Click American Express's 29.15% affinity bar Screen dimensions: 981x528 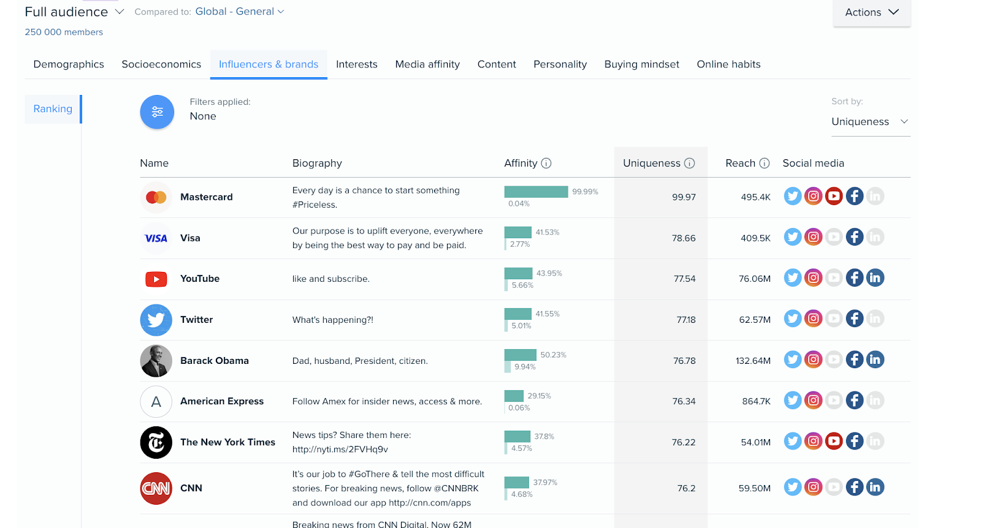[x=514, y=396]
